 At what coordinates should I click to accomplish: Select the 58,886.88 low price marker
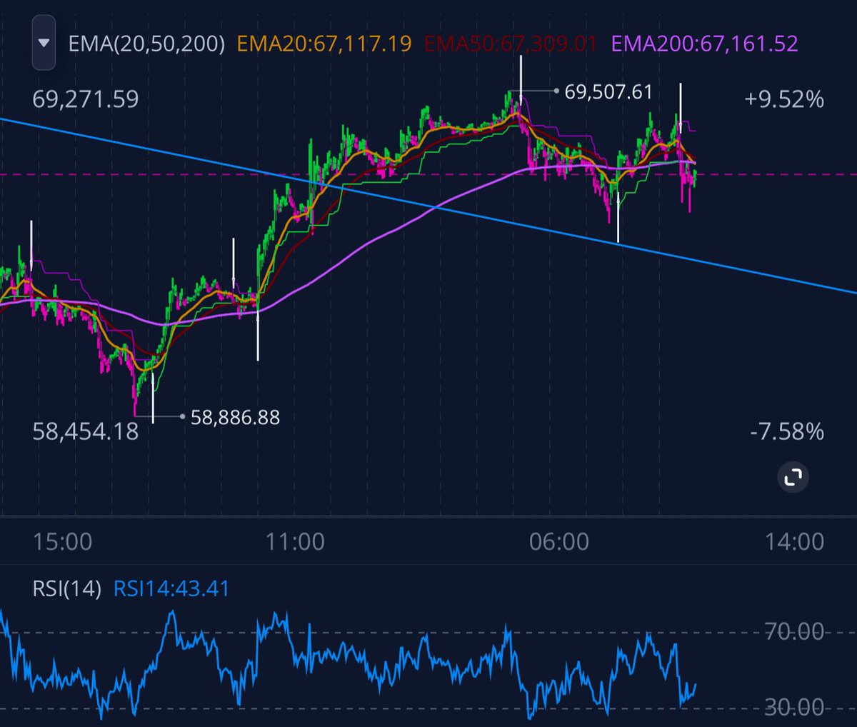pyautogui.click(x=235, y=417)
